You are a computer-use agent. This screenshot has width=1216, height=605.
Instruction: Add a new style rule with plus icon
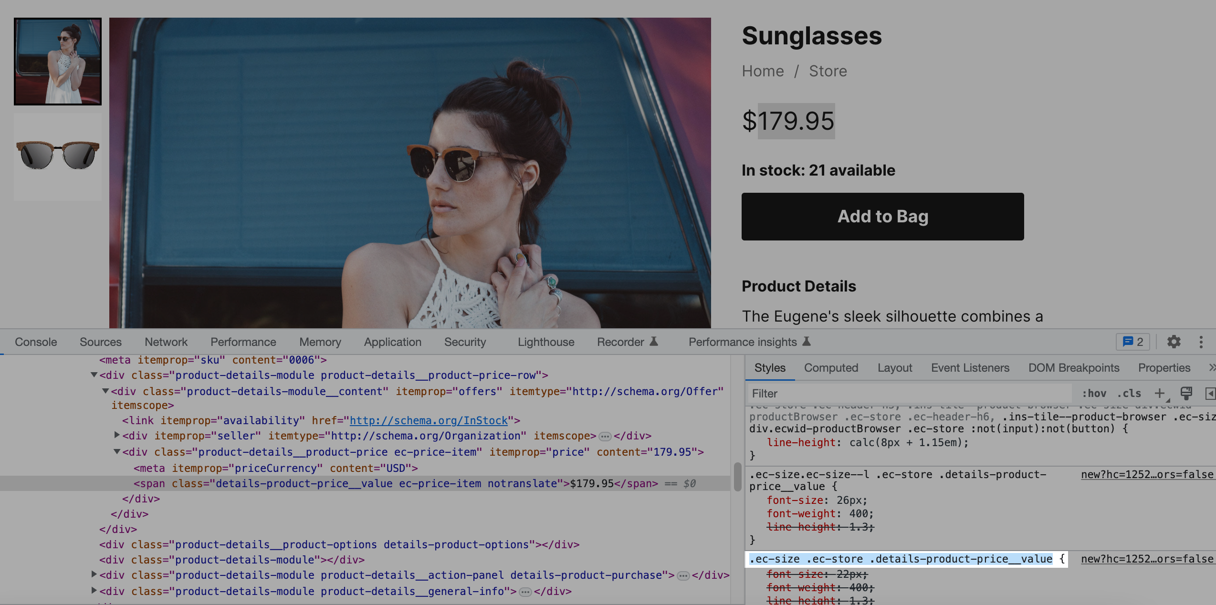click(1159, 393)
